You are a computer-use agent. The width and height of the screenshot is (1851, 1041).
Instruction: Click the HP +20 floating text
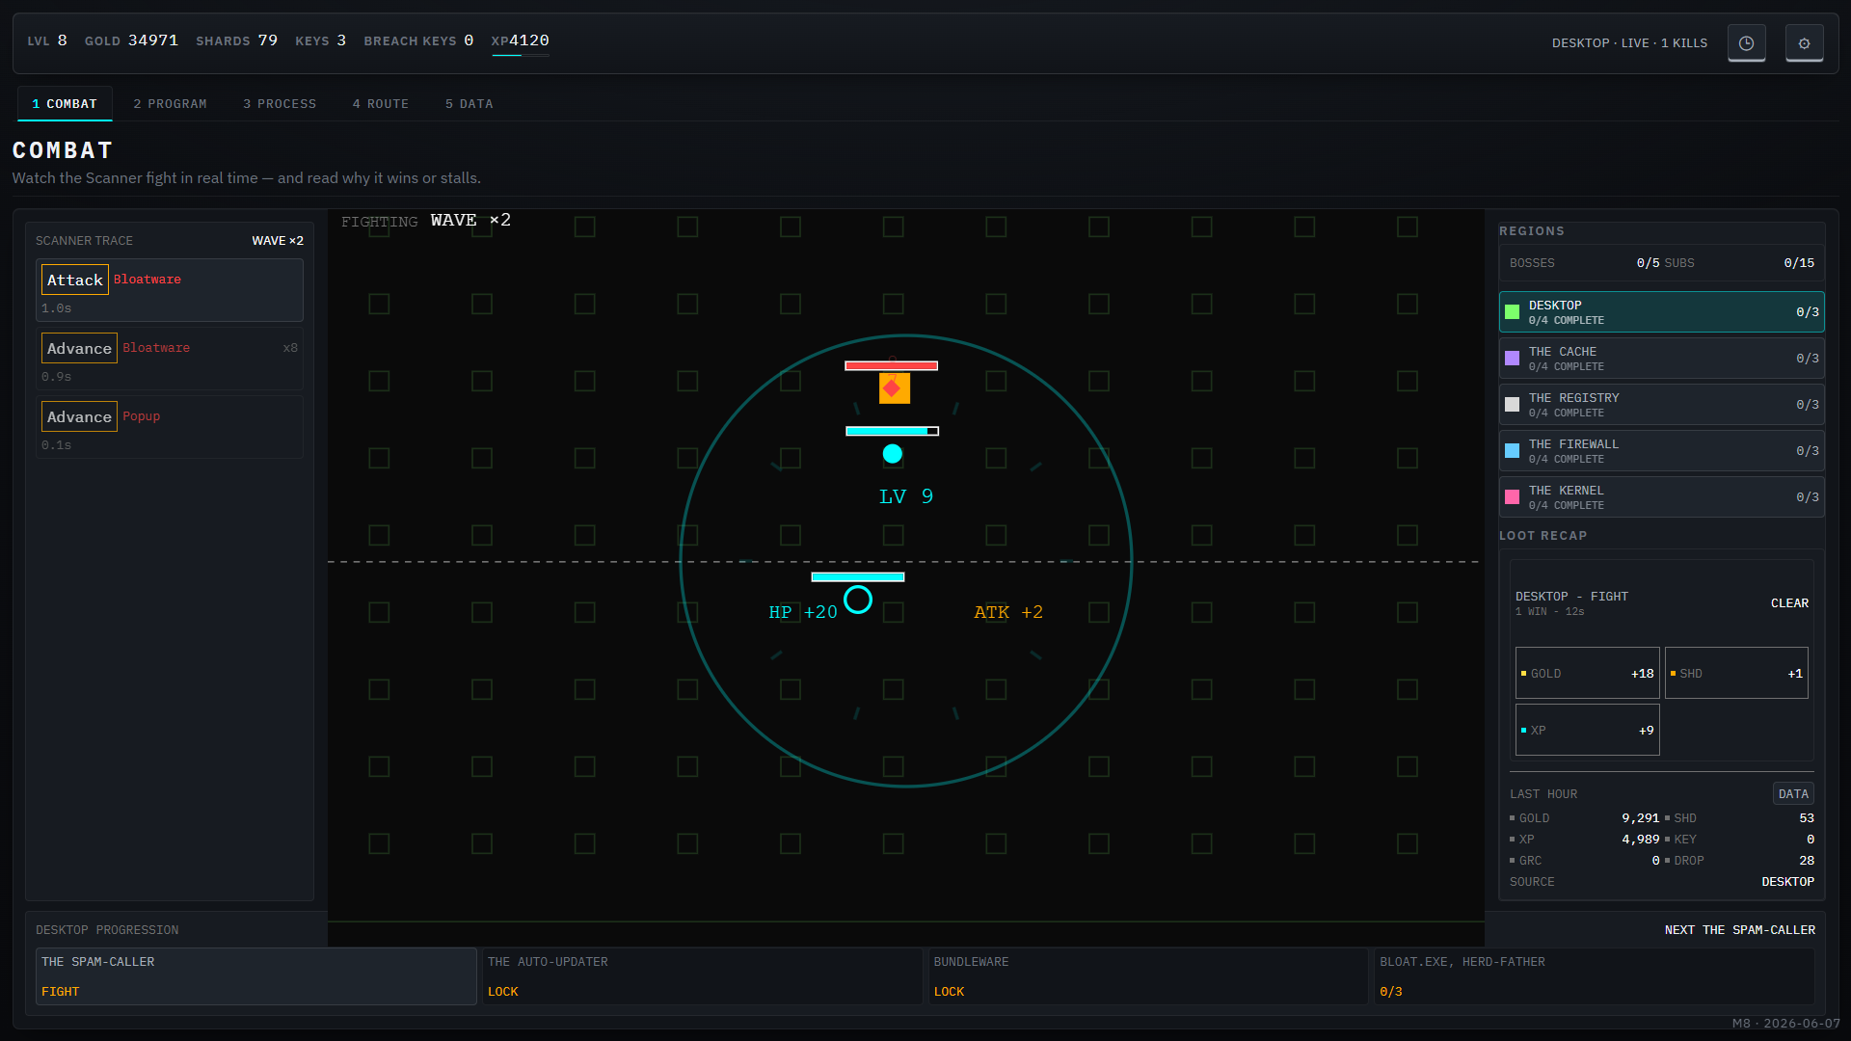pos(803,612)
